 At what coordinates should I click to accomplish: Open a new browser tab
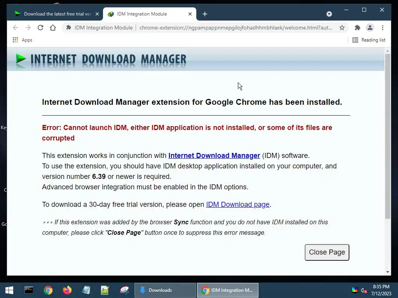205,14
